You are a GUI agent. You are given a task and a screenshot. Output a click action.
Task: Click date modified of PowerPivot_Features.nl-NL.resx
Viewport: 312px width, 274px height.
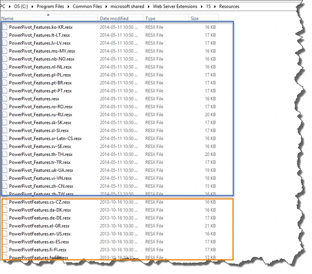click(119, 67)
